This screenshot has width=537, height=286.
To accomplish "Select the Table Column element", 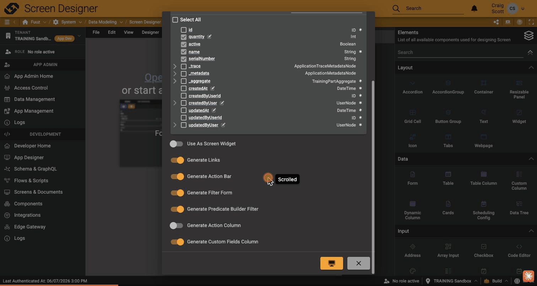I will click(x=483, y=178).
